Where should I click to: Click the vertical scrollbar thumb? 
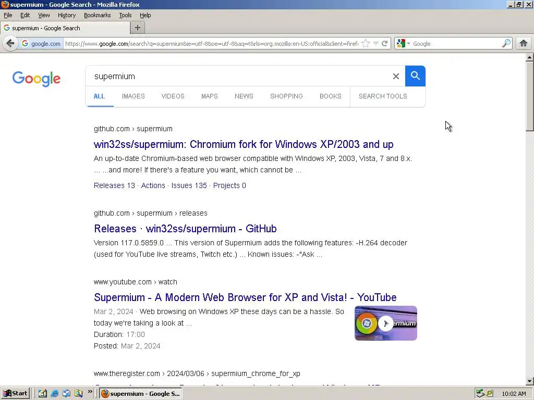(x=530, y=96)
